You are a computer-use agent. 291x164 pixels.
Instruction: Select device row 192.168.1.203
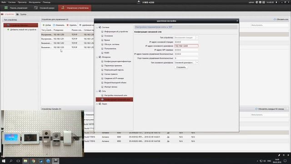[67, 47]
